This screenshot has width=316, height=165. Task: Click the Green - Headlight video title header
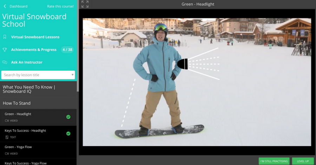pos(198,4)
